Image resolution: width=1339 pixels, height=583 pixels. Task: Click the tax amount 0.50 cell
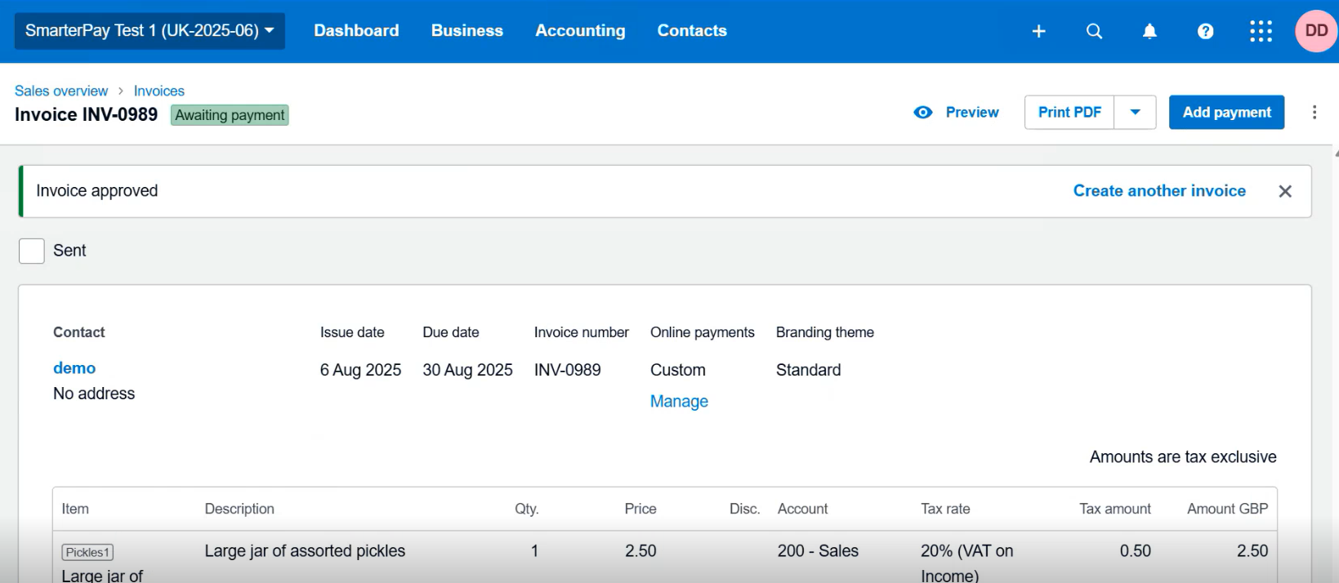point(1135,551)
